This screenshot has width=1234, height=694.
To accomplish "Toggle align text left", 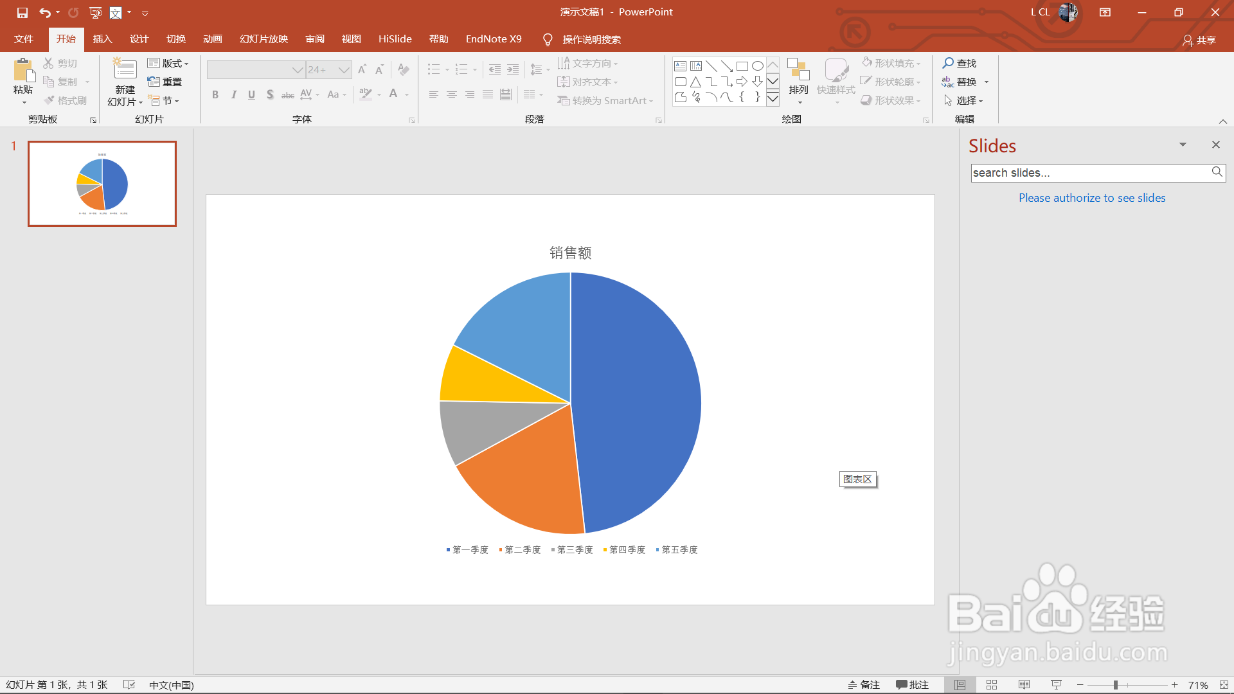I will [434, 94].
